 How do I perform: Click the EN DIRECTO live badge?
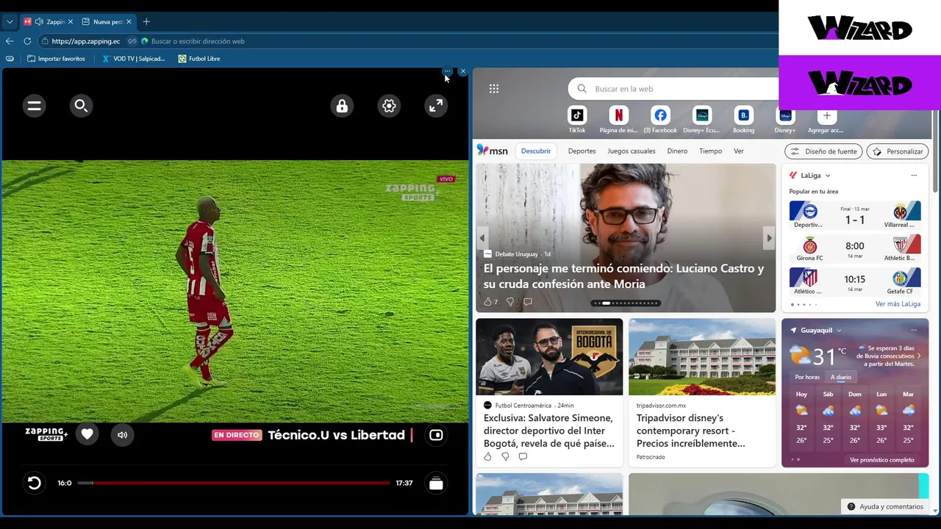coord(237,435)
